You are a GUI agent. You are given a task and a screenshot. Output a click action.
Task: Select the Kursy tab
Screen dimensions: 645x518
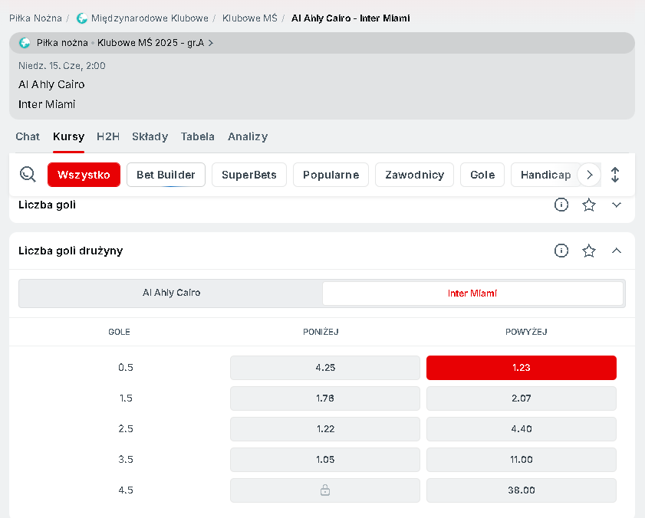[x=69, y=136]
